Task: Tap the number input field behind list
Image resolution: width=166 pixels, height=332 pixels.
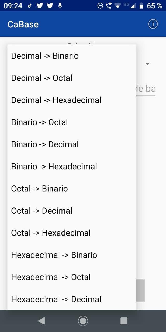Action: [146, 89]
